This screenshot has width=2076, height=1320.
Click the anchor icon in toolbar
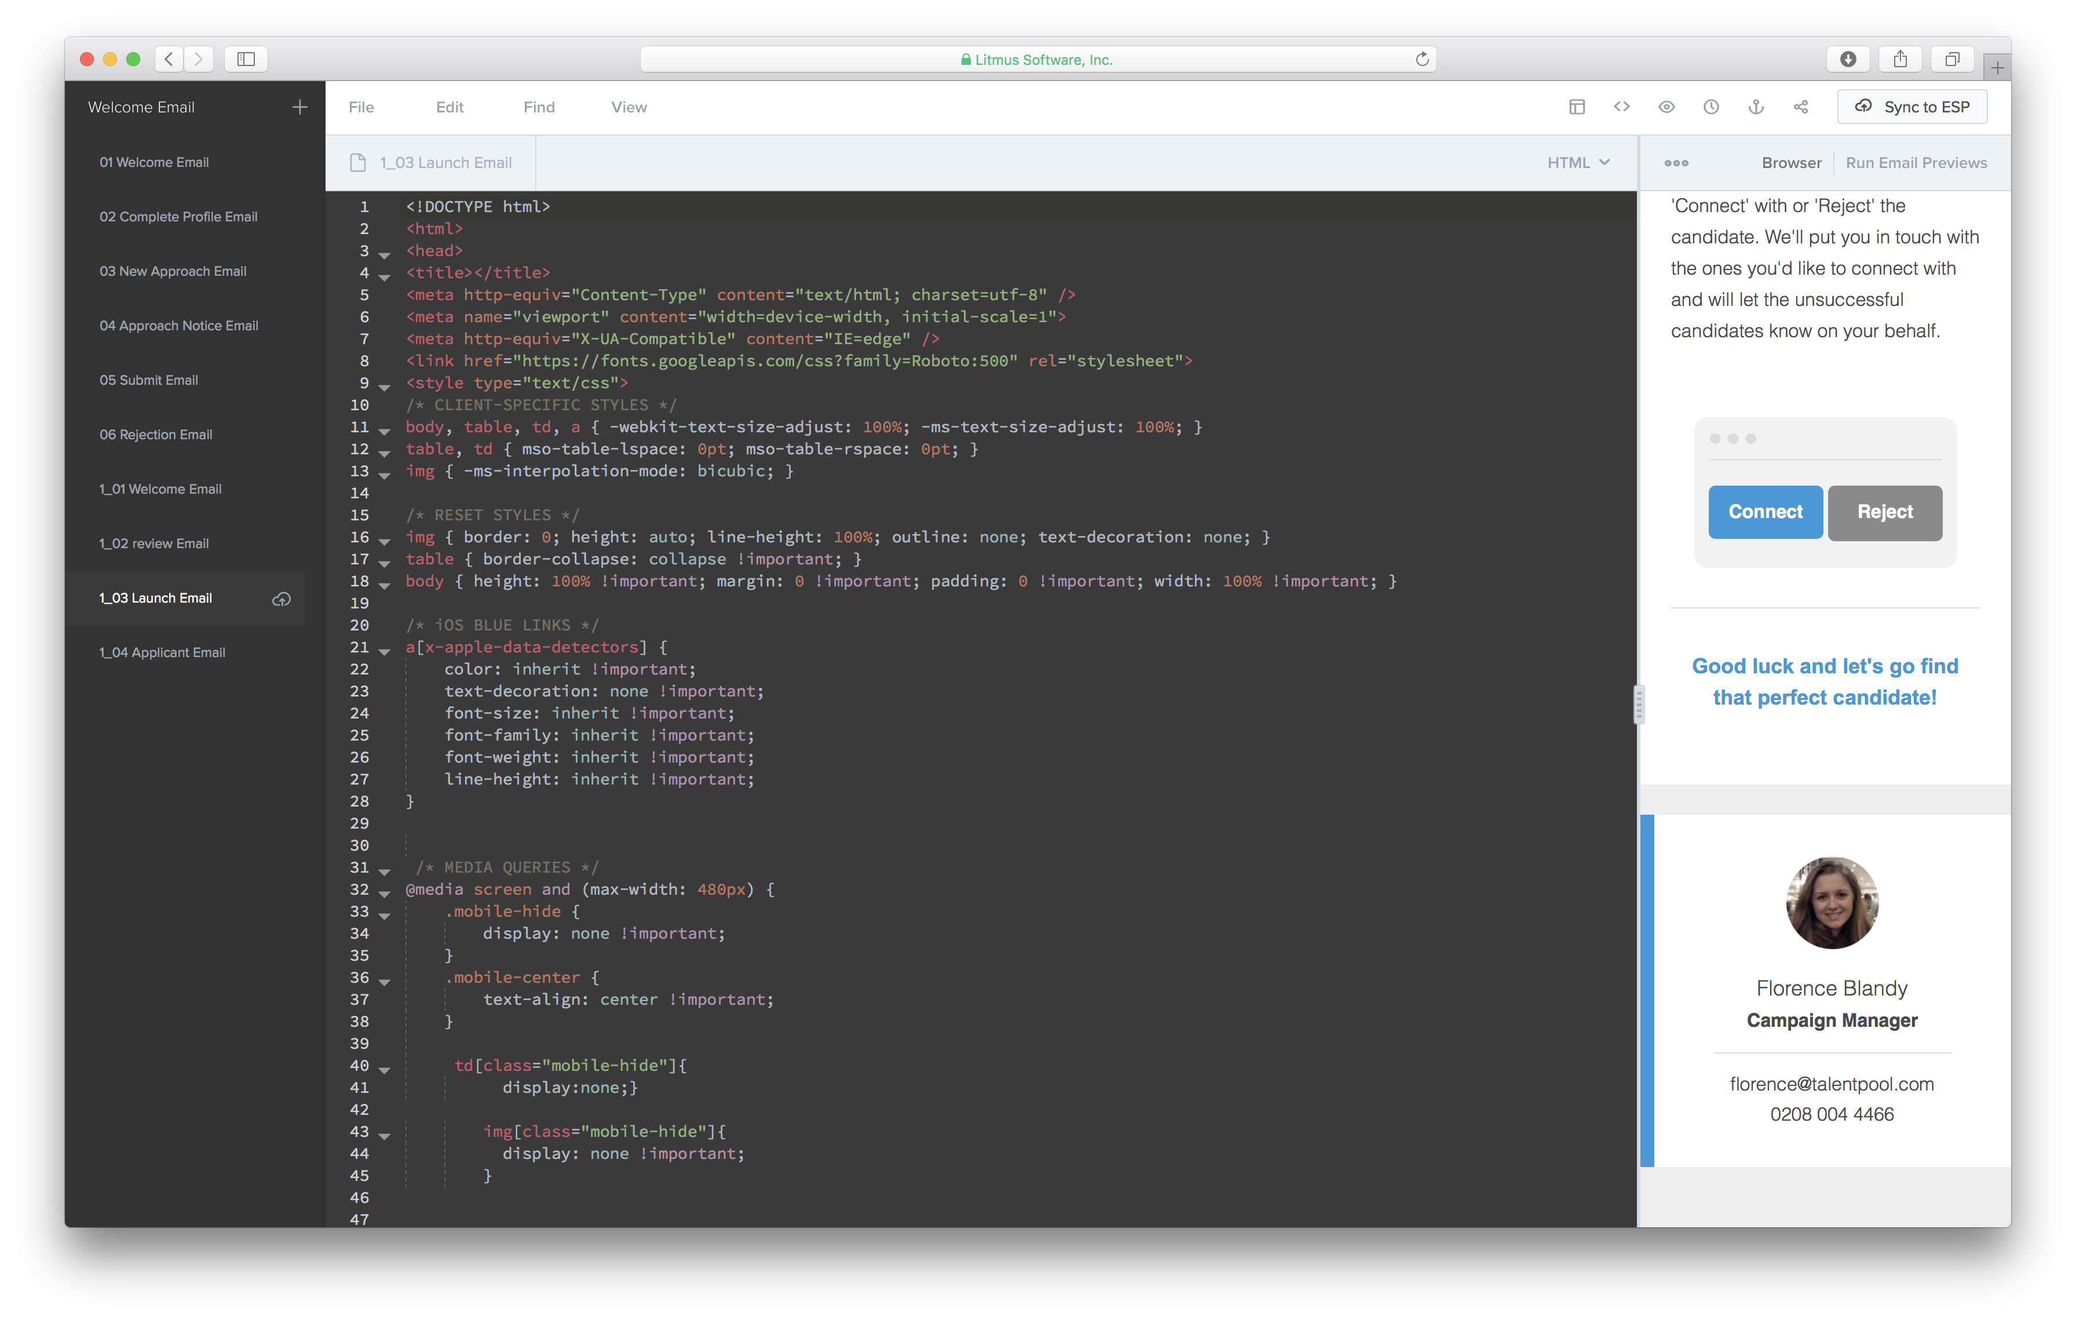(1756, 107)
